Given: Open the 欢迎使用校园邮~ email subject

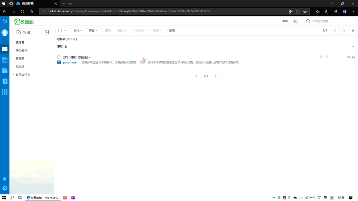Looking at the screenshot, I should point(77,58).
